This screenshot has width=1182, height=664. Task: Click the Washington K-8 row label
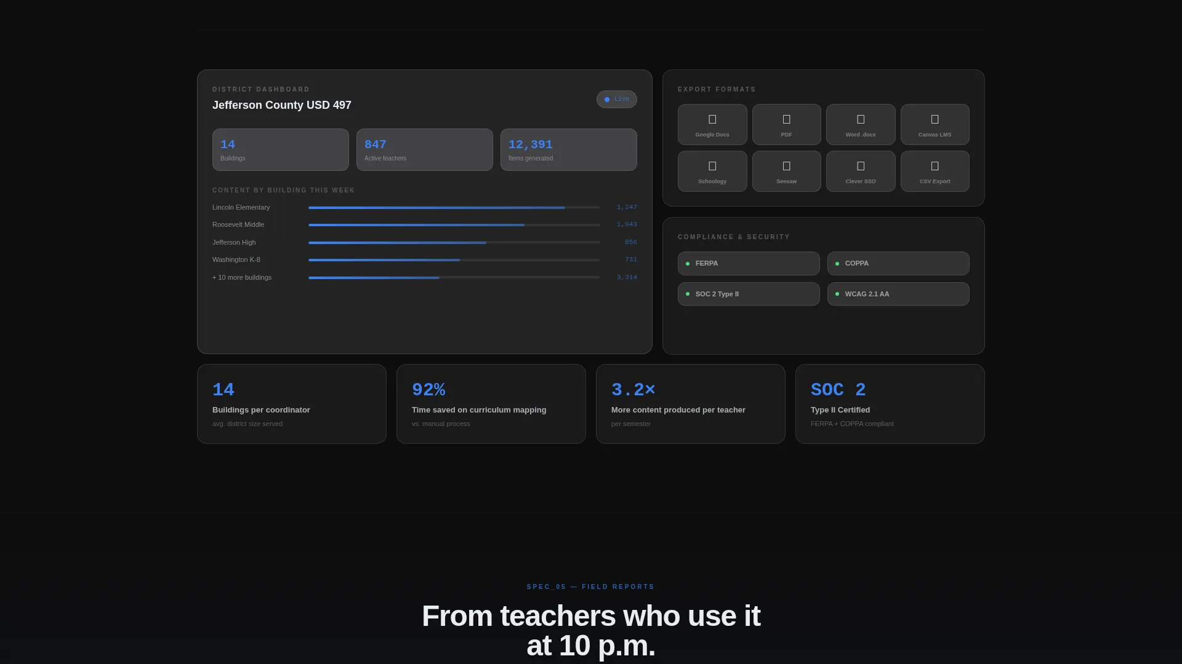(236, 259)
